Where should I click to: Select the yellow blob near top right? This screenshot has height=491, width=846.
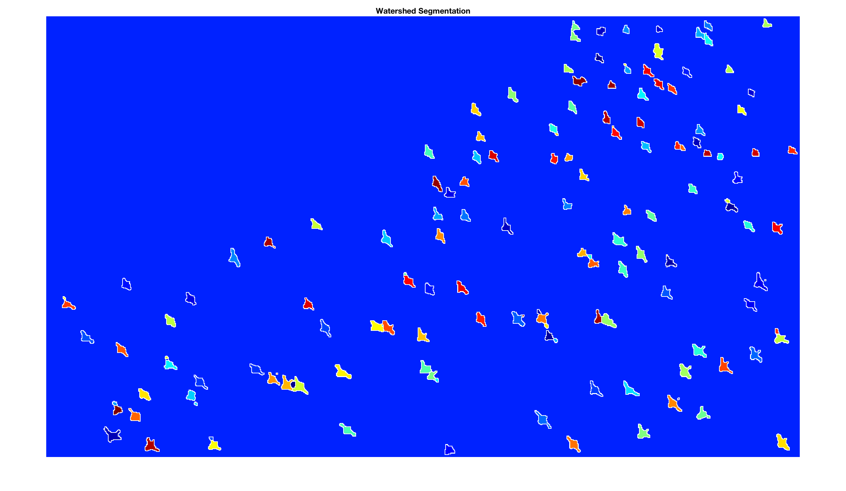658,51
